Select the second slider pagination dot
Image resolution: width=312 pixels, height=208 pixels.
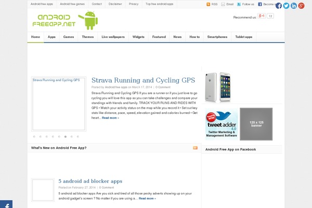pyautogui.click(x=41, y=137)
